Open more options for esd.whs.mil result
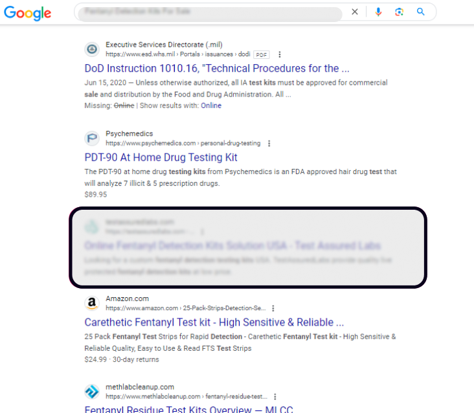Image resolution: width=474 pixels, height=413 pixels. pyautogui.click(x=280, y=54)
